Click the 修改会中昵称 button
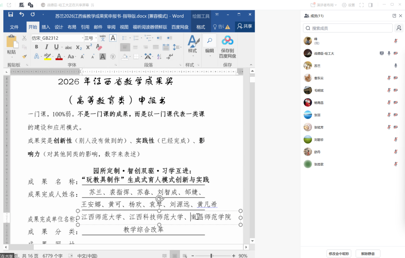 [339, 254]
